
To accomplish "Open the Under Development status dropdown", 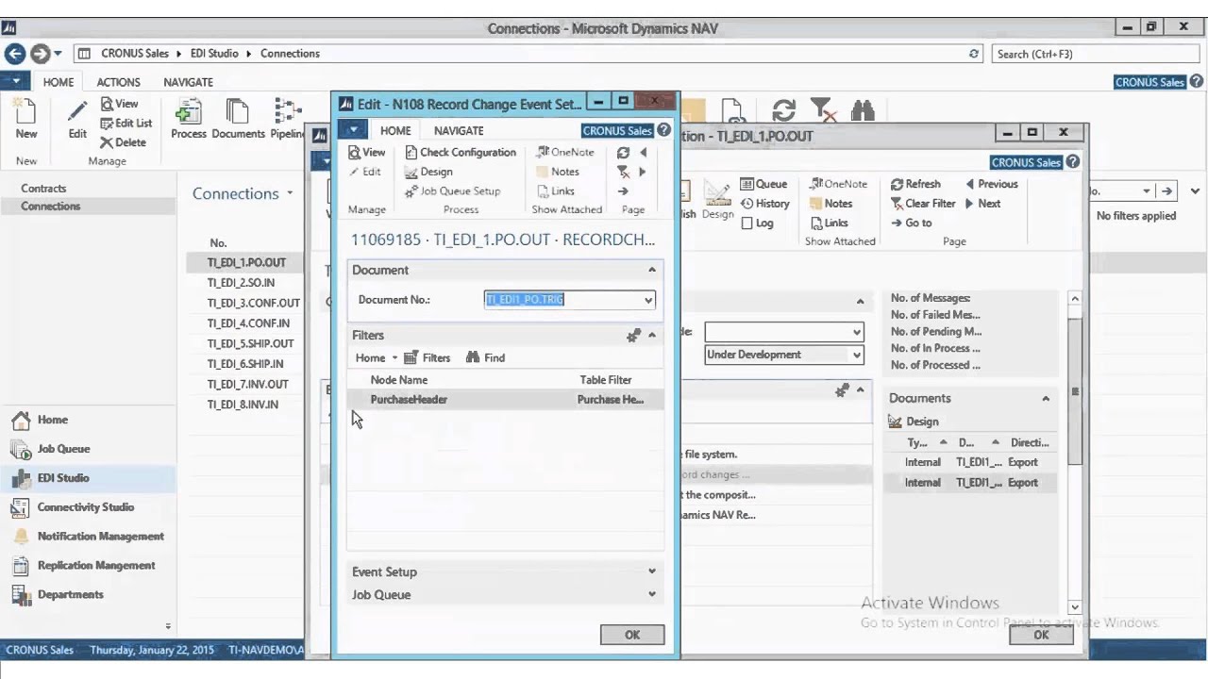I will pyautogui.click(x=856, y=355).
